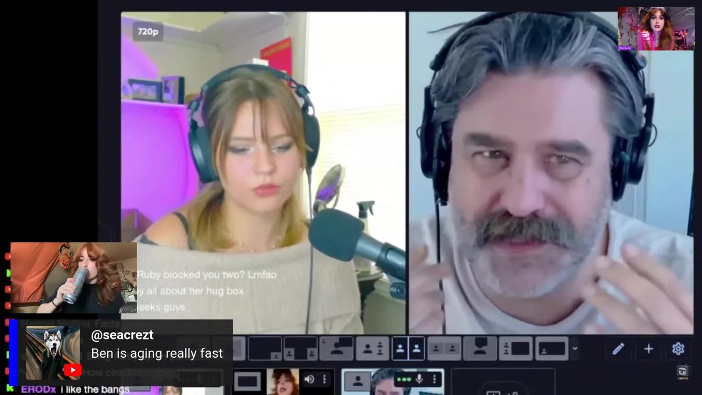Viewport: 702px width, 395px height.
Task: Click the webcam overlay of woman drinking
Action: pos(73,278)
